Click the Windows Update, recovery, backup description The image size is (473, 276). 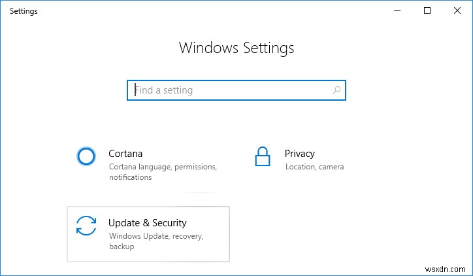tap(156, 241)
